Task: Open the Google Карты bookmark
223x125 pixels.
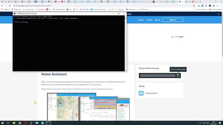Action: pos(59,9)
